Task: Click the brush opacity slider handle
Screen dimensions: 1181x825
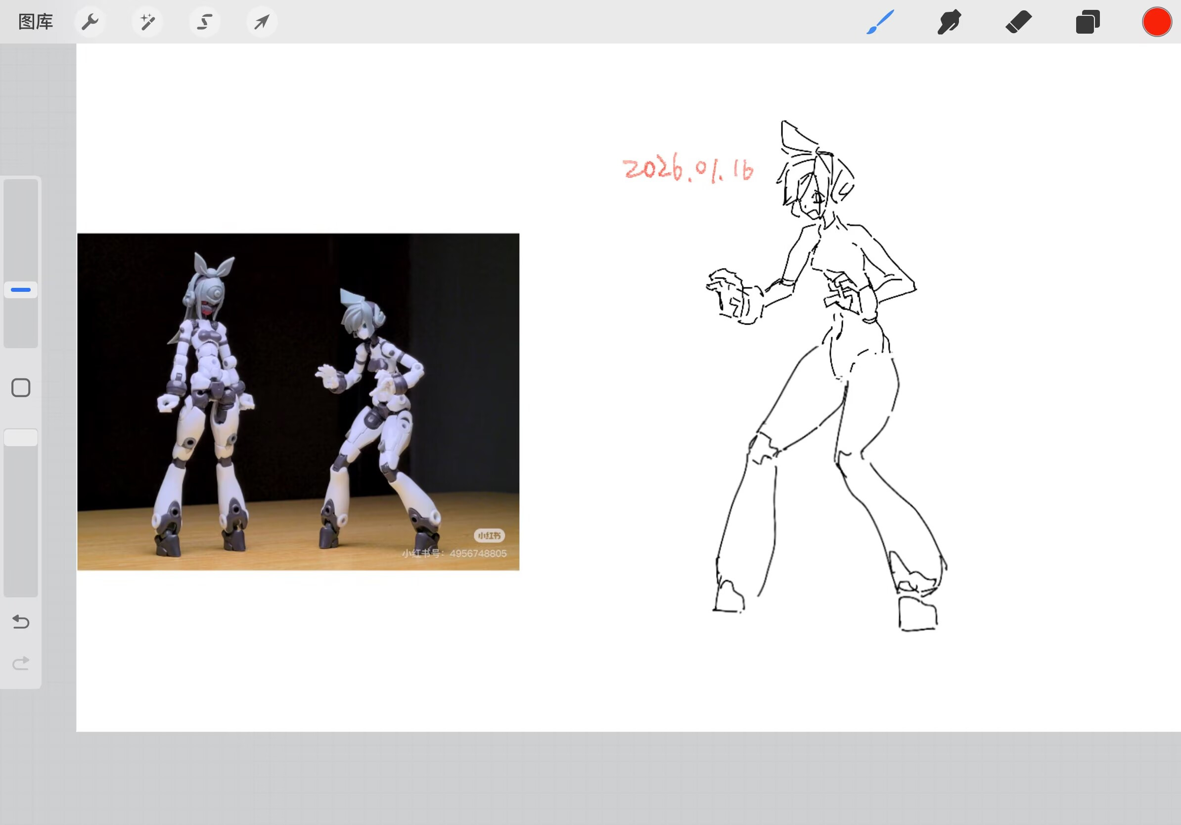Action: (x=21, y=438)
